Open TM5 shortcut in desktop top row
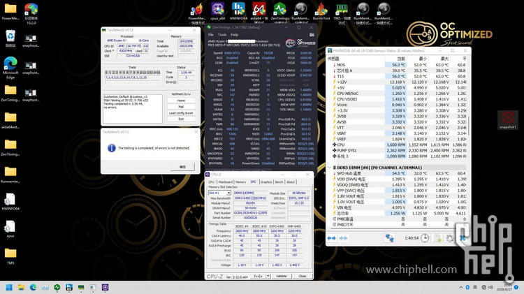The width and height of the screenshot is (524, 294). pos(342,13)
